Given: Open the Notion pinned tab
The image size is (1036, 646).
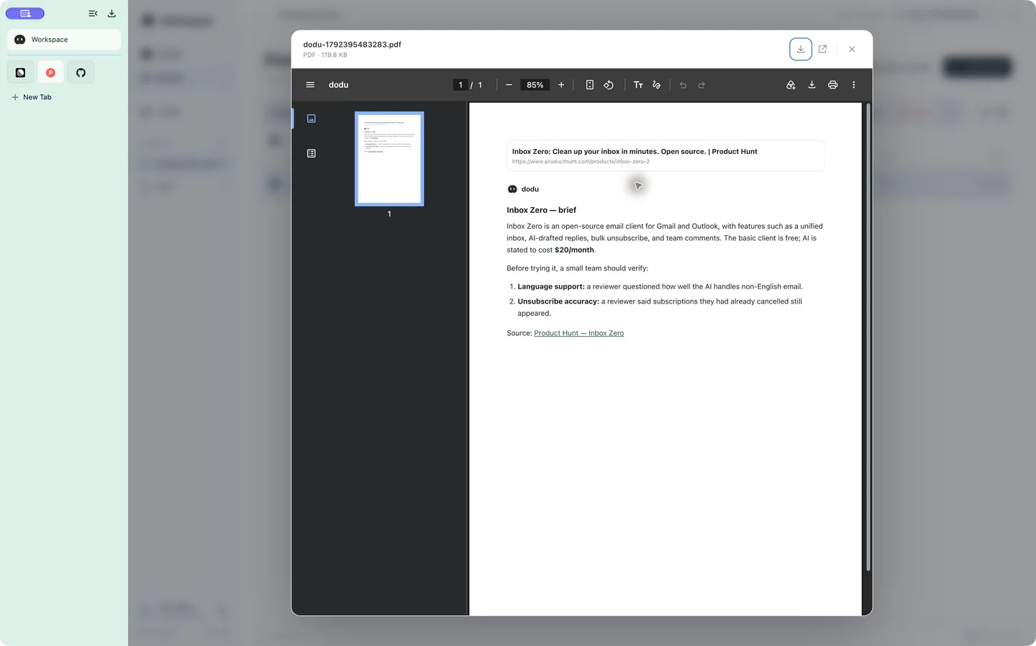Looking at the screenshot, I should click(20, 73).
